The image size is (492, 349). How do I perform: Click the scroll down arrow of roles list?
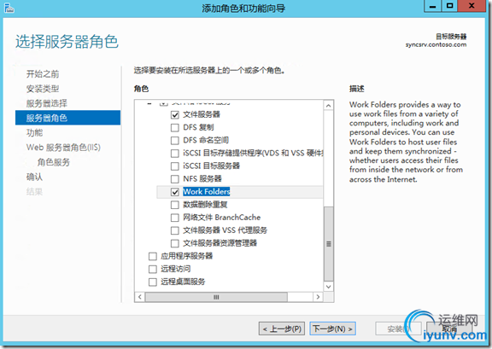click(x=329, y=287)
